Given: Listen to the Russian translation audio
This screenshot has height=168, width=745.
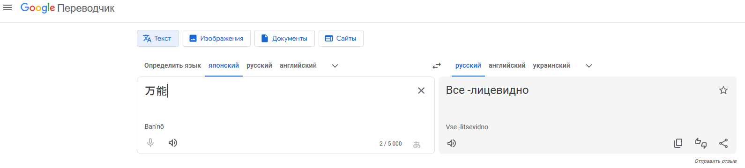Looking at the screenshot, I should (x=452, y=143).
